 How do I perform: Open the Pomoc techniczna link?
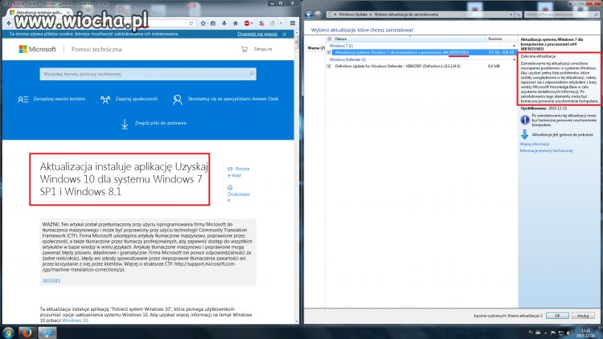96,49
